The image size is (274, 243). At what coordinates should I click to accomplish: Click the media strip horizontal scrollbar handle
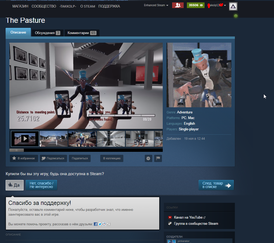[x=17, y=150]
